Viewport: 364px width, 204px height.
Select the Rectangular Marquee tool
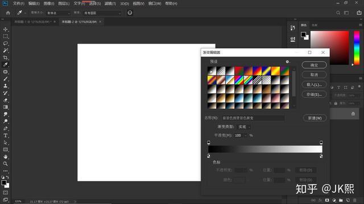pos(5,36)
